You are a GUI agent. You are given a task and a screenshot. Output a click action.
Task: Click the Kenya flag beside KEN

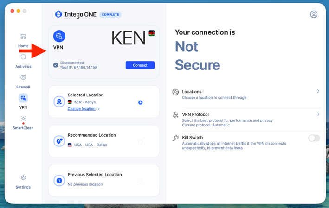(152, 33)
